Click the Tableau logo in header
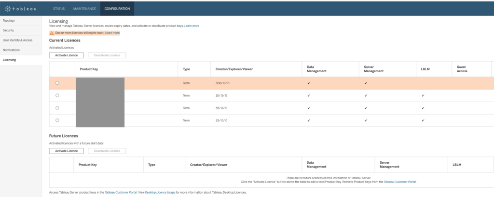Screen dimensions: 494x197 [20, 9]
